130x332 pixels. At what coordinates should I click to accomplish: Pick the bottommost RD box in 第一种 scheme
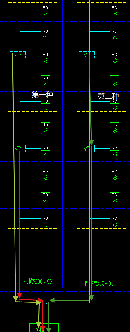[x=45, y=218]
